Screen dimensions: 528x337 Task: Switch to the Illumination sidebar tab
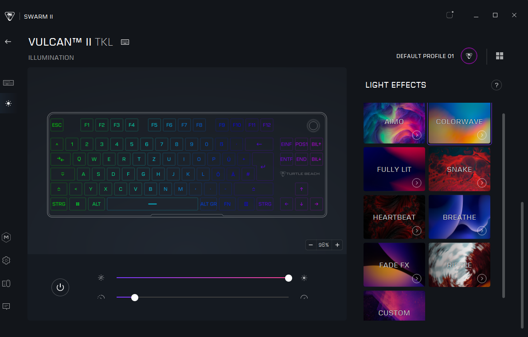click(8, 103)
